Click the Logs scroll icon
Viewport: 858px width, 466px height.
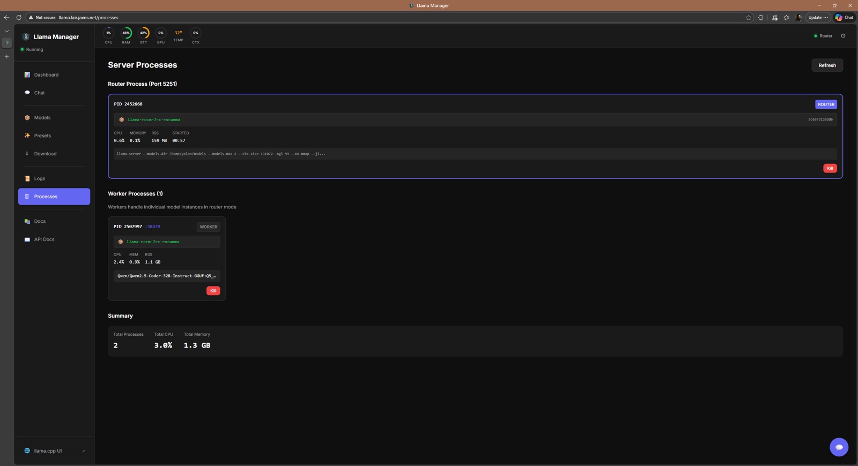tap(27, 178)
